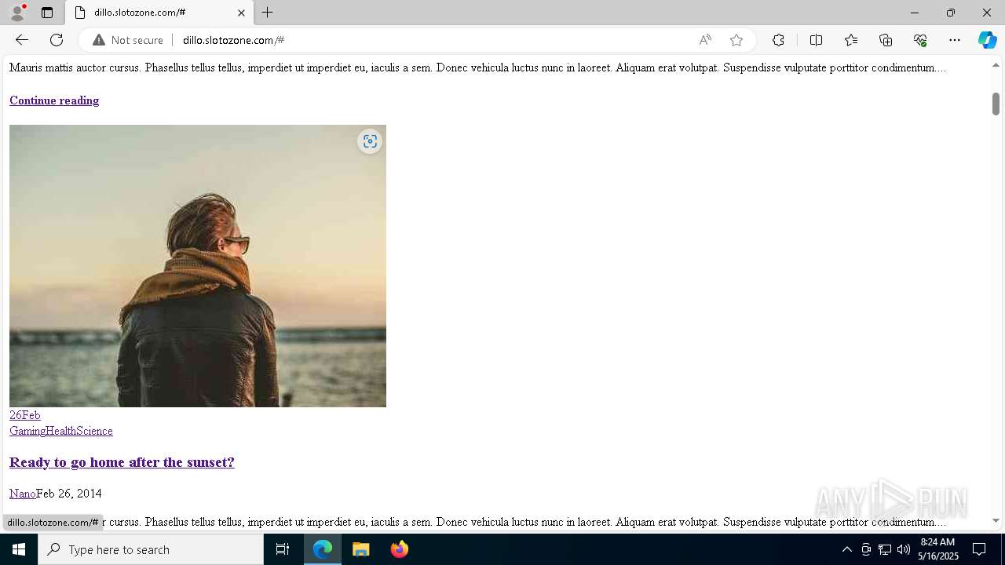Open the browser profile icon
The height and width of the screenshot is (565, 1005).
(17, 13)
